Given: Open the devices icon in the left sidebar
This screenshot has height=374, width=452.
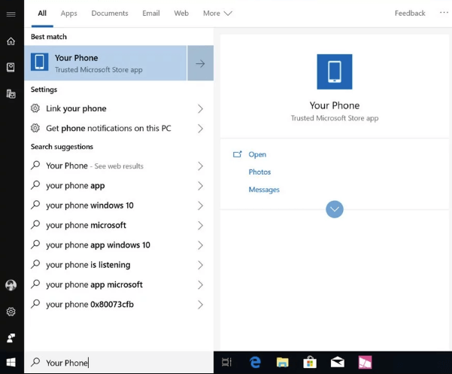Looking at the screenshot, I should (x=11, y=94).
